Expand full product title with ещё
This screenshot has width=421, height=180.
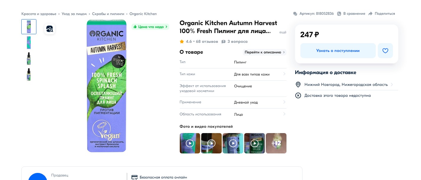coord(283,32)
